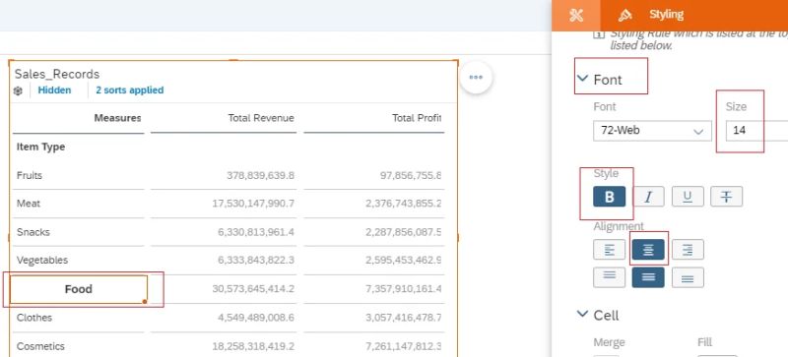788x357 pixels.
Task: Toggle Bold style
Action: coord(609,197)
